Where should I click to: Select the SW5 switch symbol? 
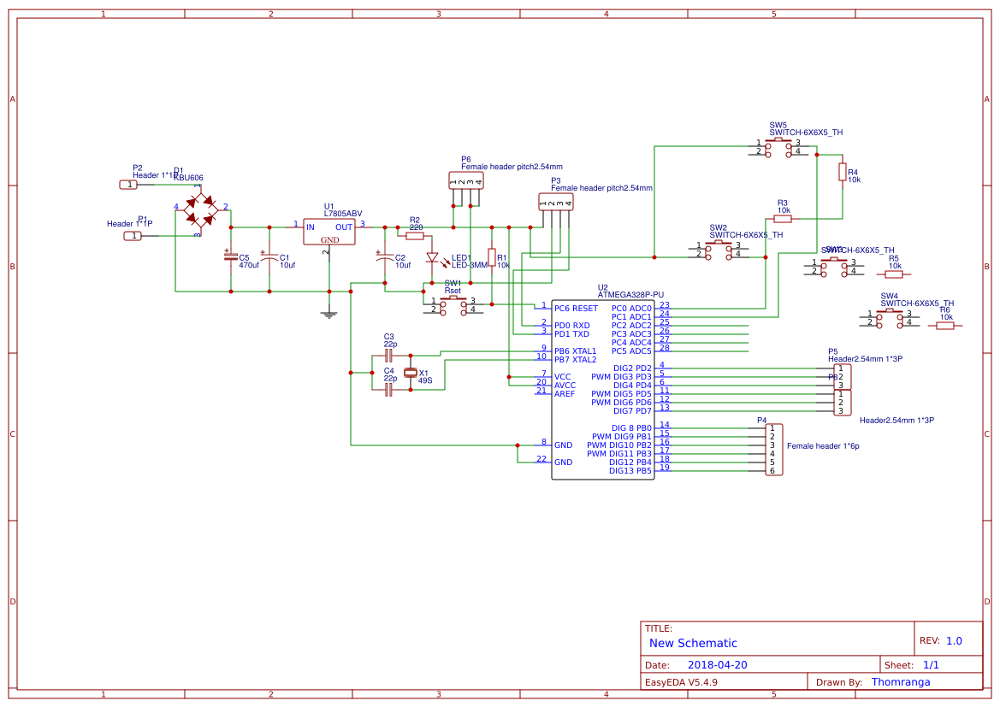778,147
